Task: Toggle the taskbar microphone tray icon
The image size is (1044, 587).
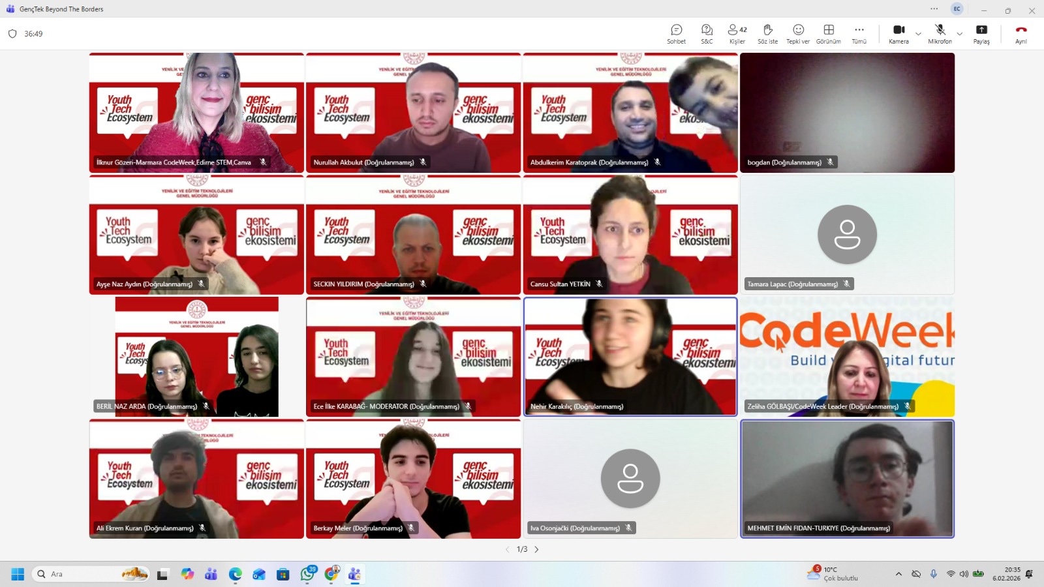Action: pos(933,574)
